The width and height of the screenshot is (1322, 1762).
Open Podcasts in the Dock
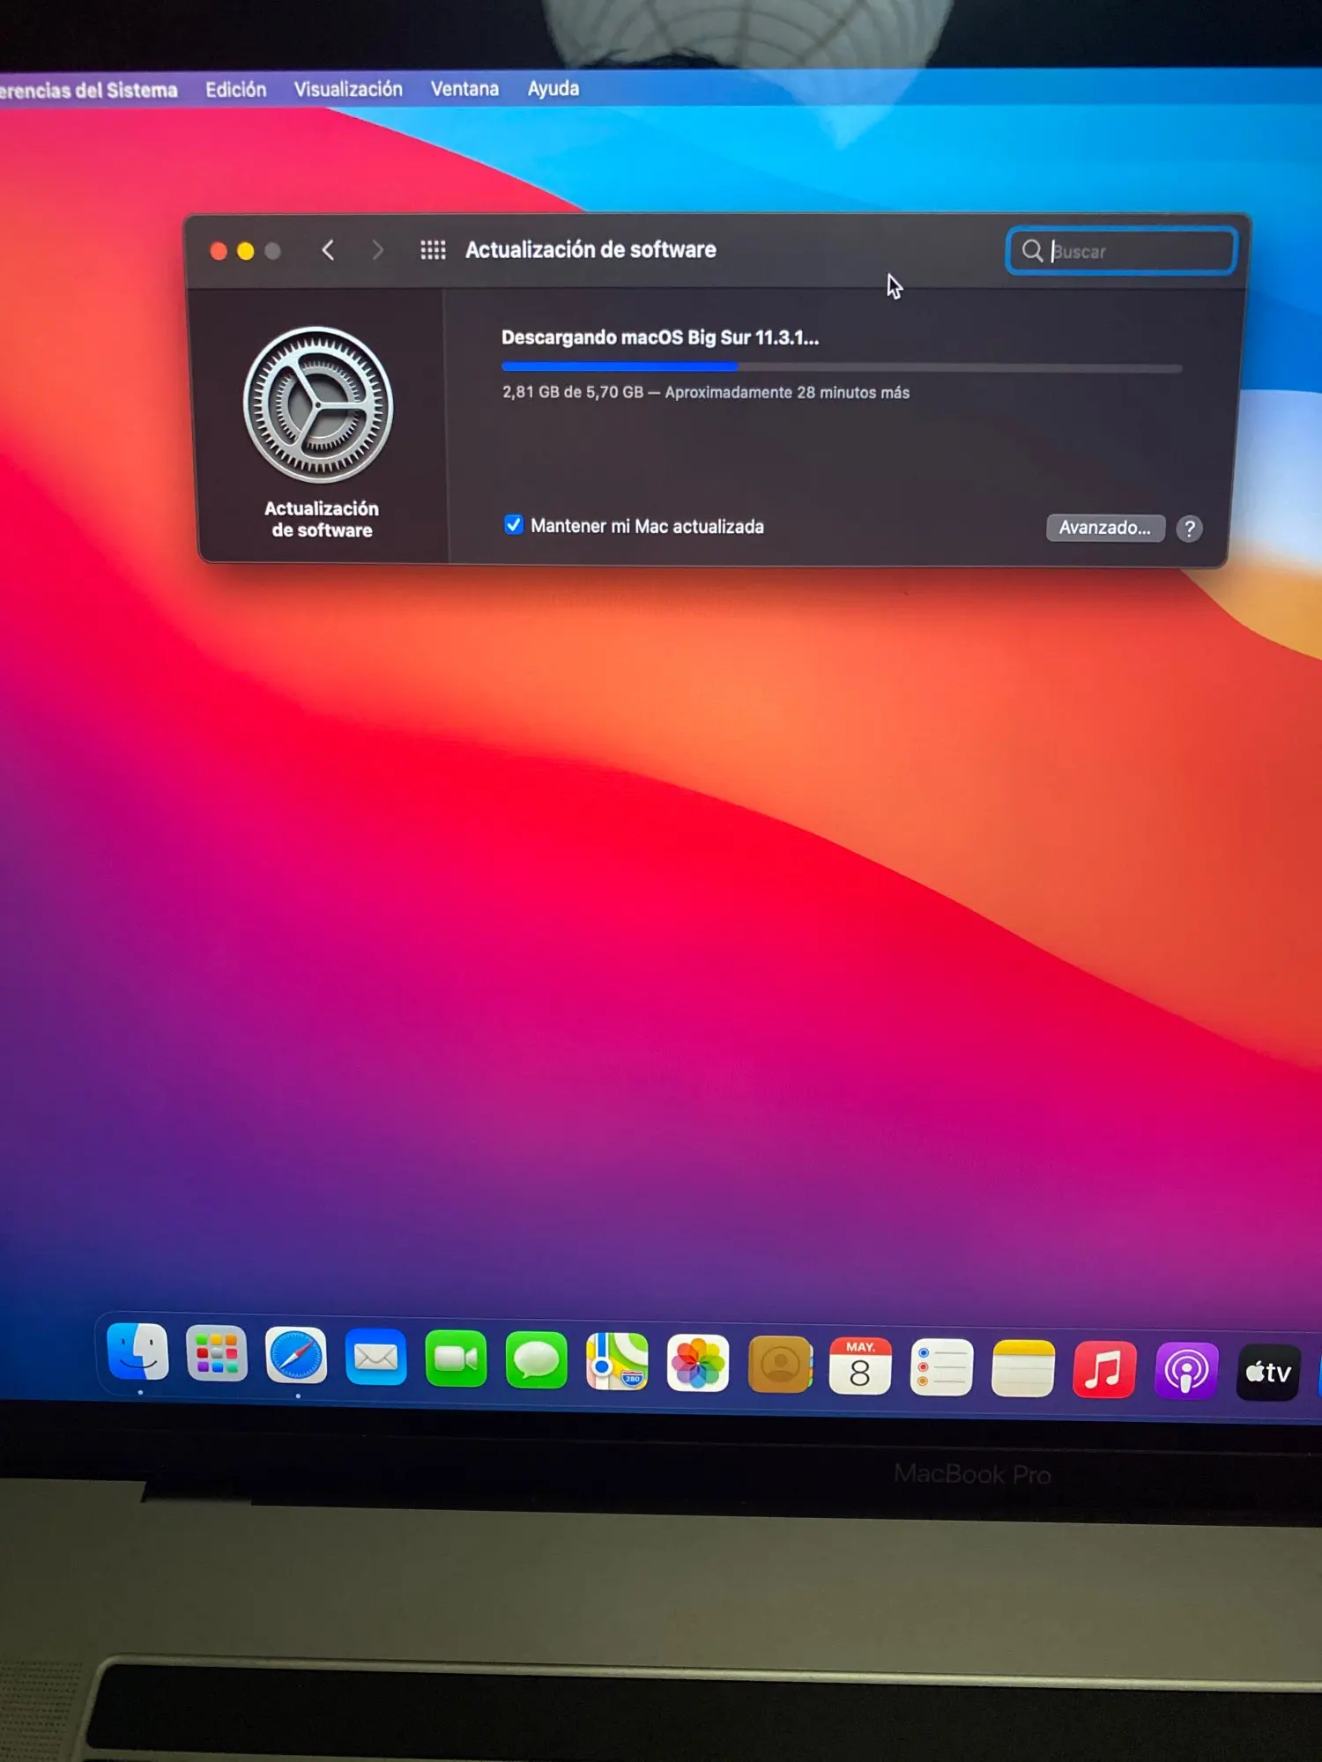point(1186,1371)
